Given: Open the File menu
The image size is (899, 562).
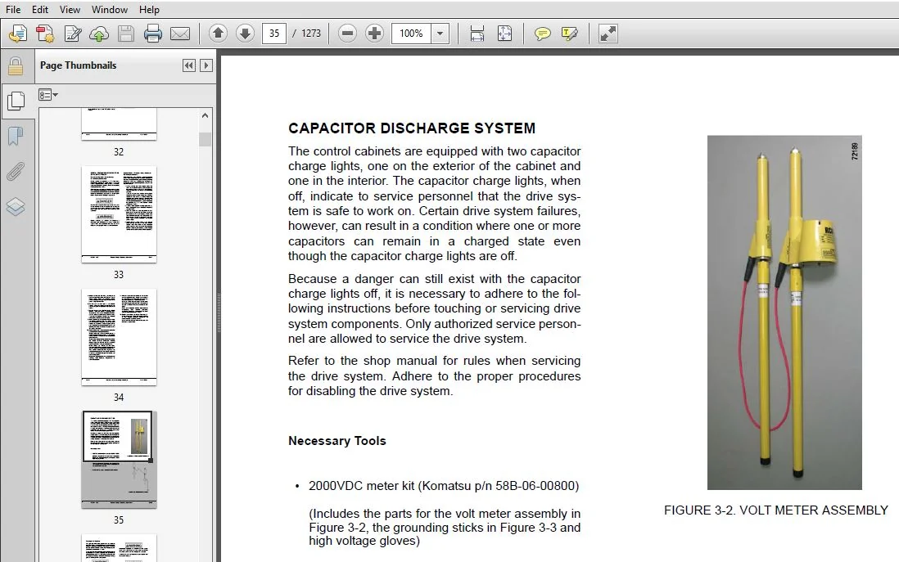Looking at the screenshot, I should pos(13,9).
